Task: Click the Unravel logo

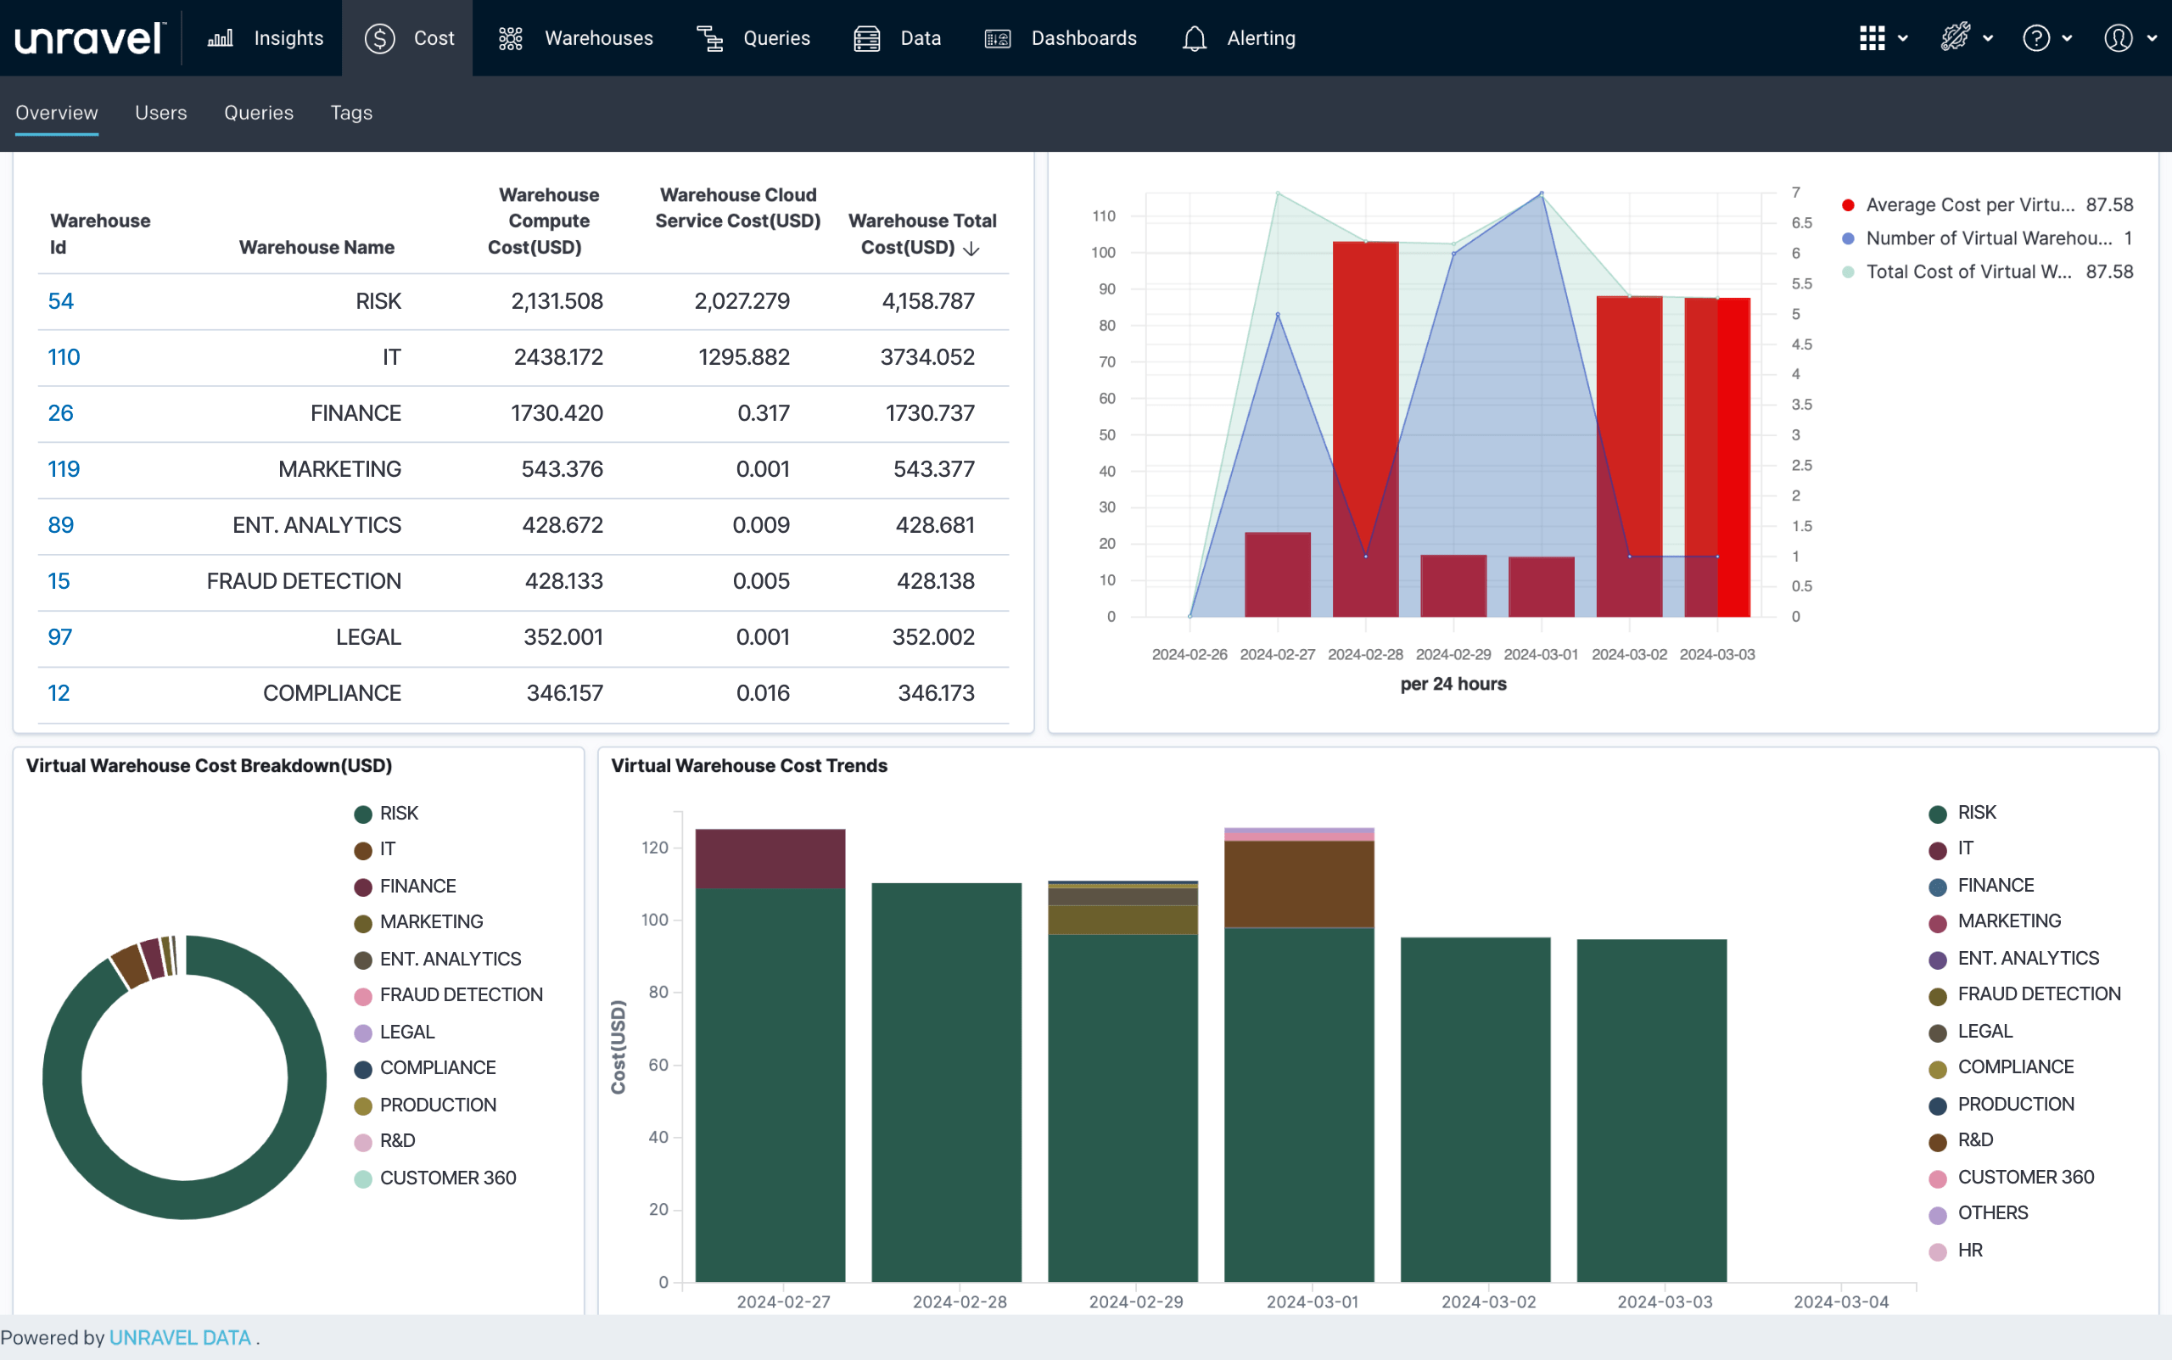Action: point(90,38)
